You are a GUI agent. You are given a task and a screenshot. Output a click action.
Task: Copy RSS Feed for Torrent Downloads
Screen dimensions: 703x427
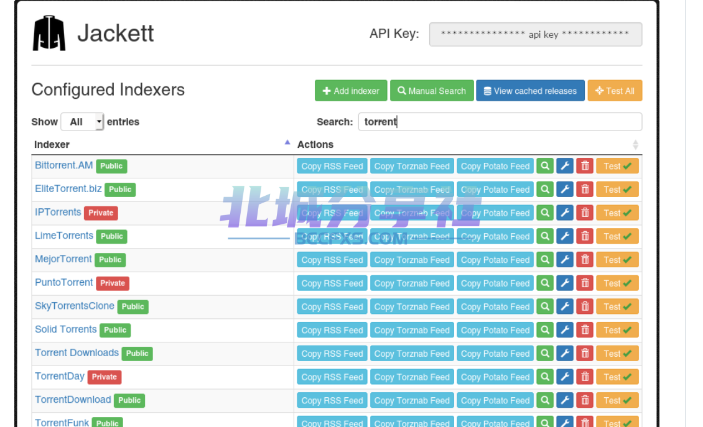click(x=332, y=354)
